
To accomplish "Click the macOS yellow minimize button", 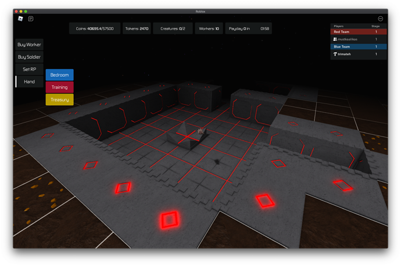I will 21,11.
